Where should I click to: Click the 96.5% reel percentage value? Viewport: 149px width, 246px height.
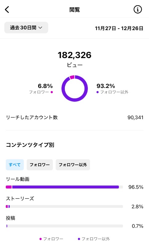136,187
